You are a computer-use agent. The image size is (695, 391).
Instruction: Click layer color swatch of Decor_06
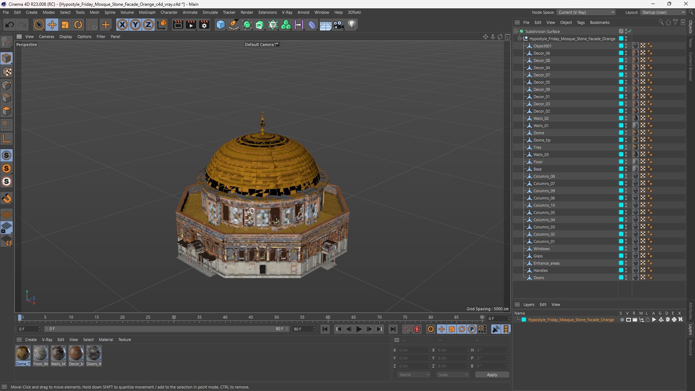(x=621, y=53)
